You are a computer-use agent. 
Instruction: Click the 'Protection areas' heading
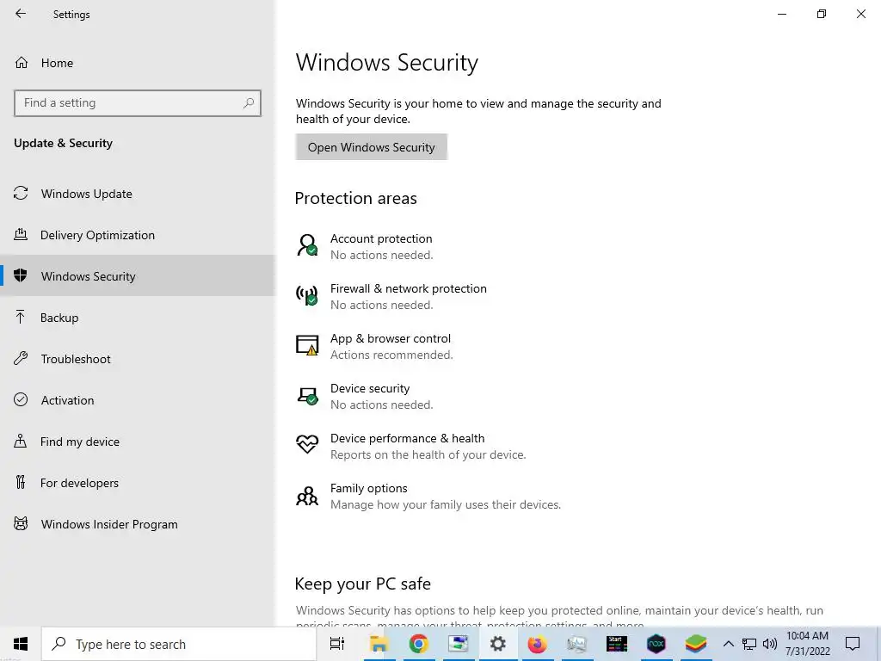tap(355, 198)
